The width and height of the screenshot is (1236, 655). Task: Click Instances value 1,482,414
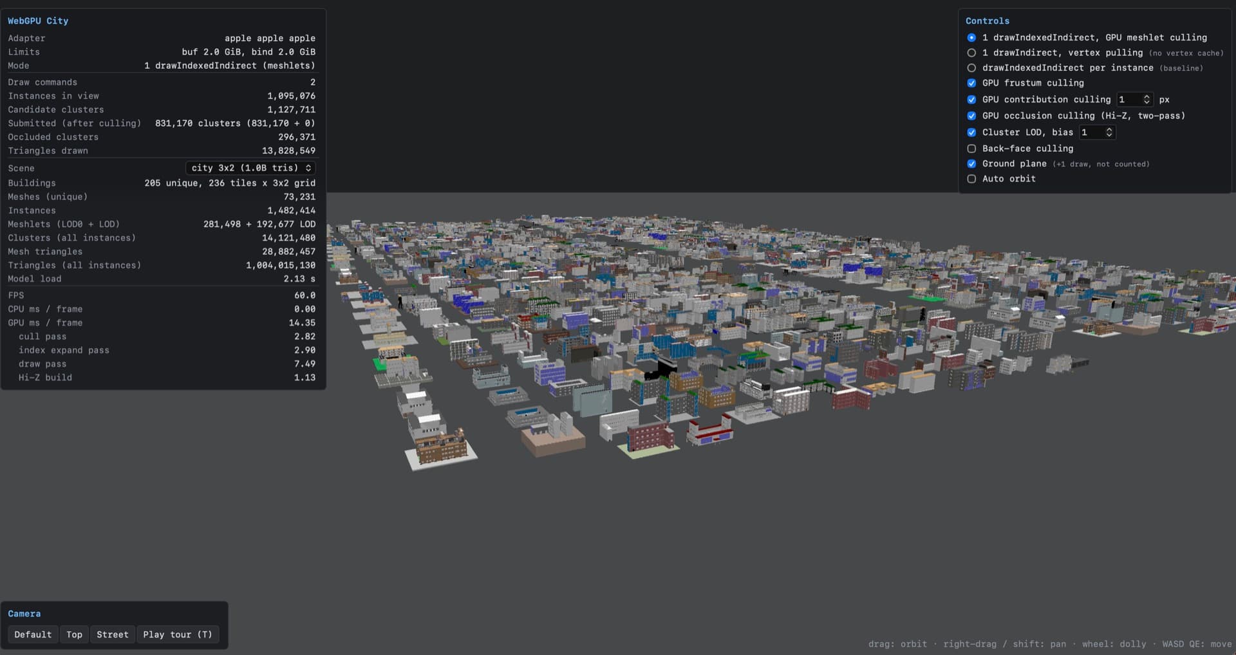pyautogui.click(x=291, y=210)
